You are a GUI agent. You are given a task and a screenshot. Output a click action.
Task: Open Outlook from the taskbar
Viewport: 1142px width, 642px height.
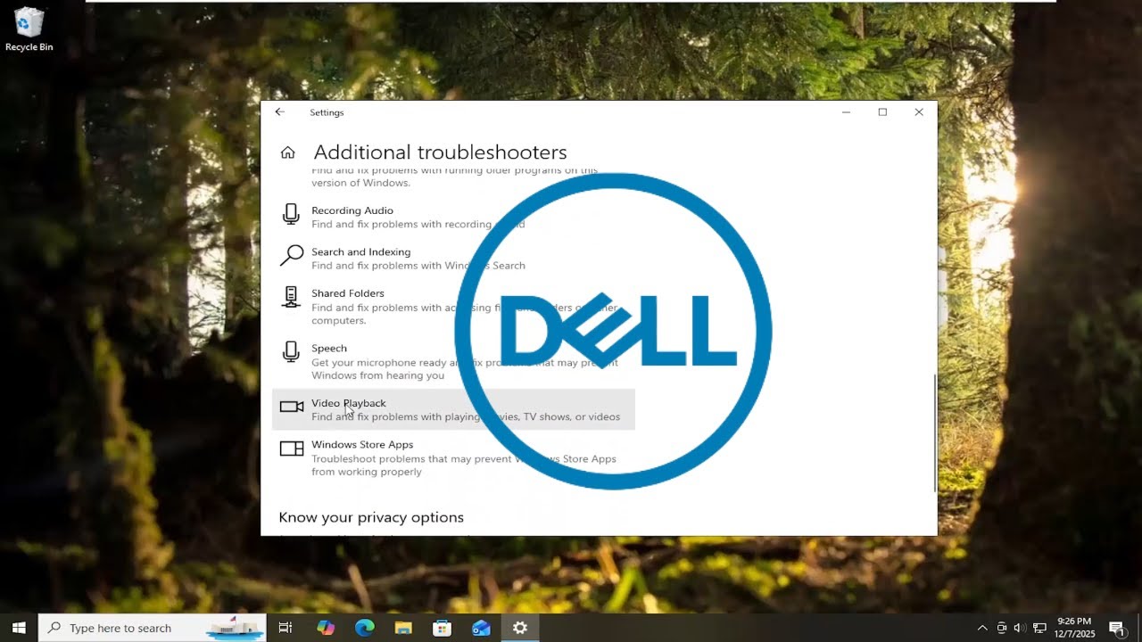[481, 628]
